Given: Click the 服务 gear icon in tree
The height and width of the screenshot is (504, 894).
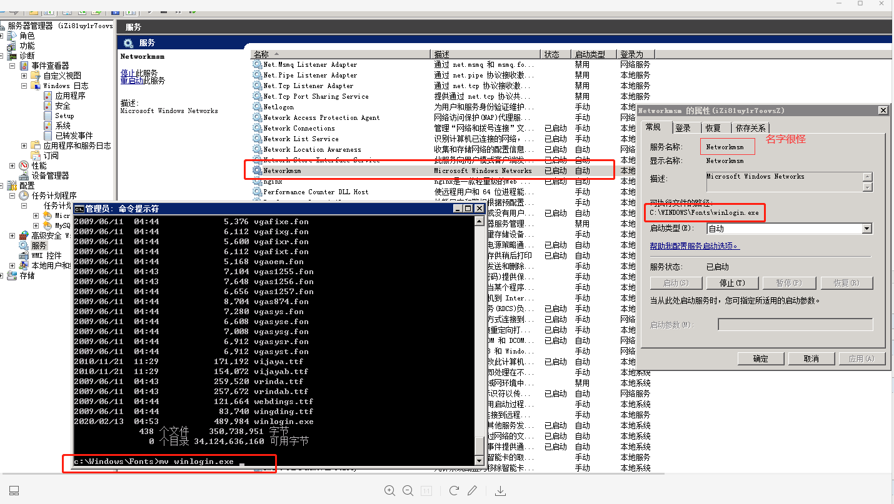Looking at the screenshot, I should [24, 245].
